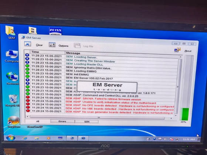Click green status icon of Command and Control row
The height and width of the screenshot is (155, 207).
28,94
